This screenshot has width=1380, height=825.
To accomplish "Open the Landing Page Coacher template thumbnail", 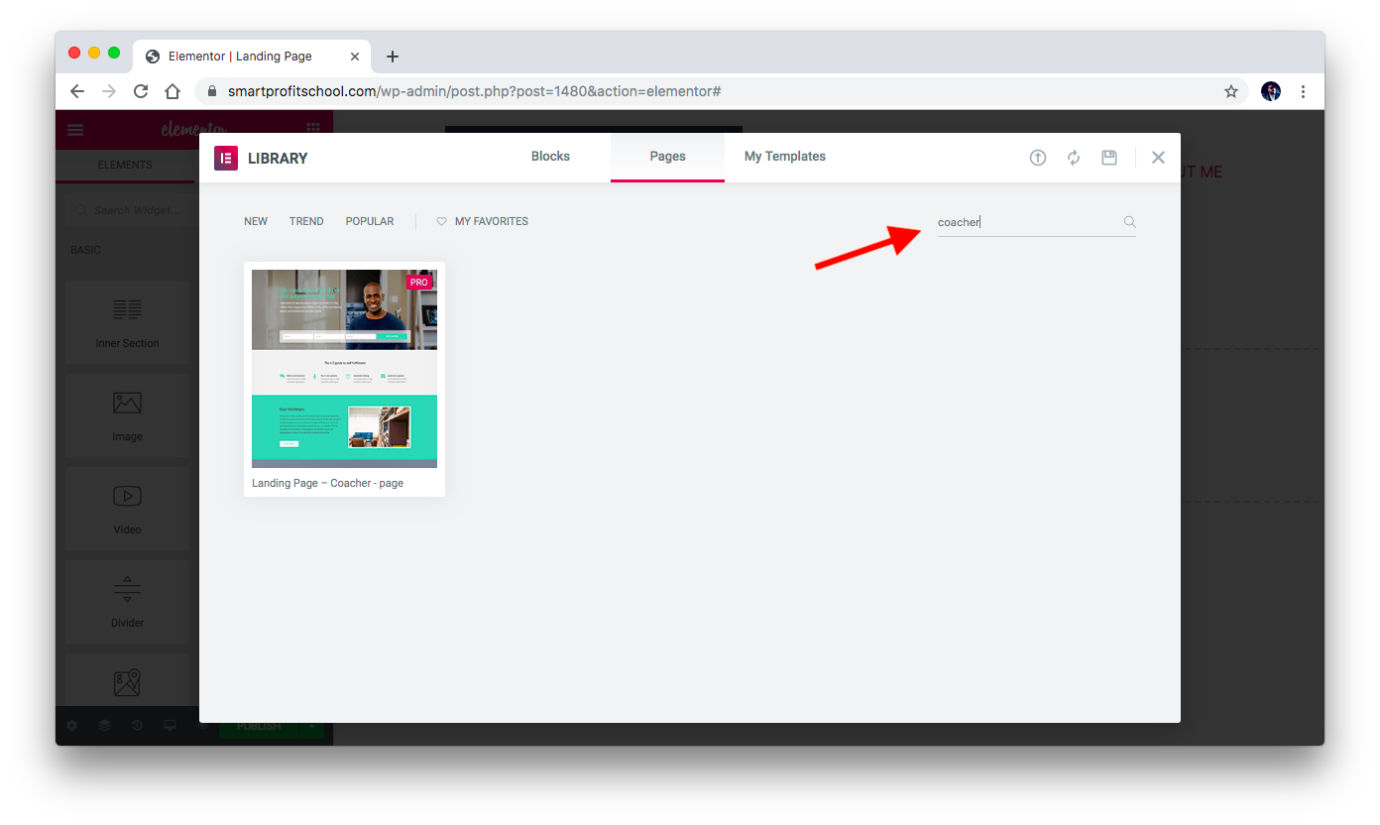I will 344,369.
